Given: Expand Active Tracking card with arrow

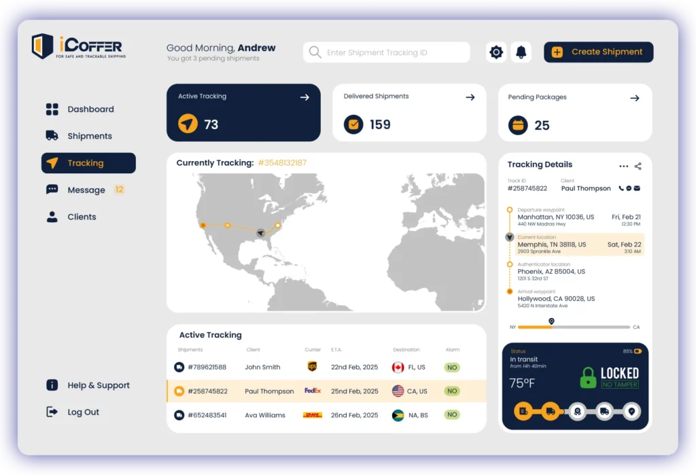Looking at the screenshot, I should [x=304, y=97].
